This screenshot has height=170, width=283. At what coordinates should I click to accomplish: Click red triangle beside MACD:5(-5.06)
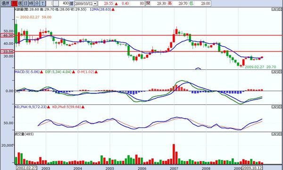(42, 72)
